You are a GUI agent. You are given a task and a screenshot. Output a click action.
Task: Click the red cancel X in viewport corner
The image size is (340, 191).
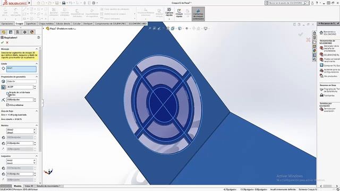point(308,40)
